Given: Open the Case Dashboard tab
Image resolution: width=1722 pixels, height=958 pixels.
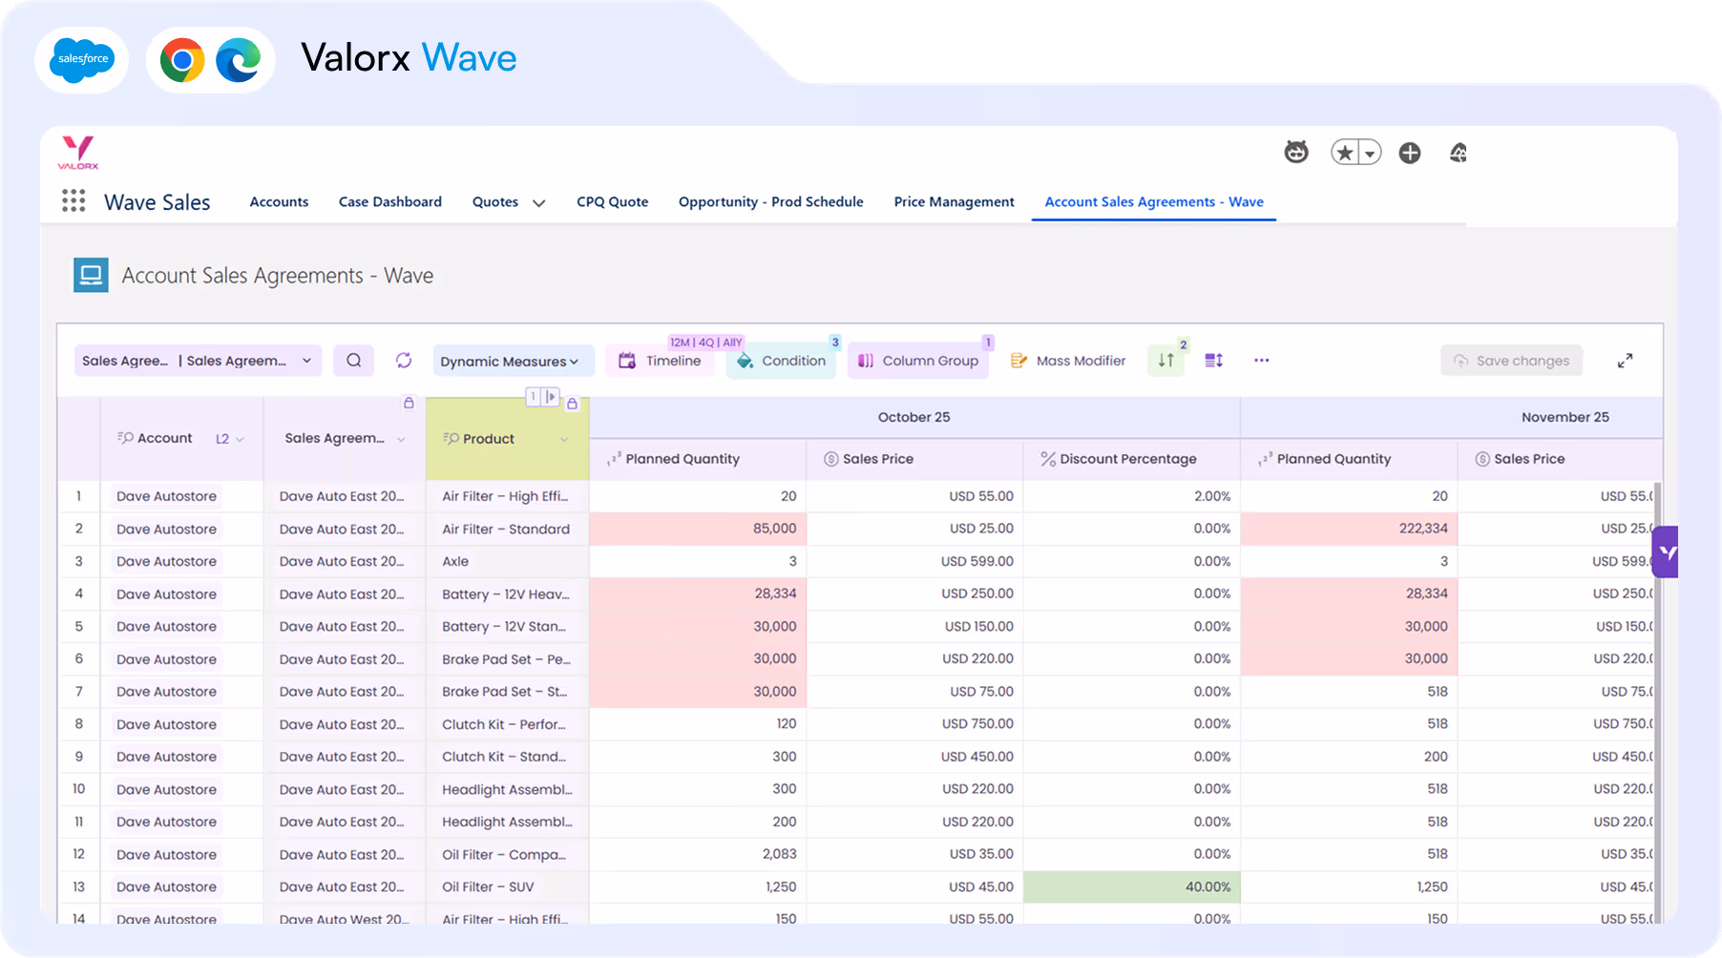Looking at the screenshot, I should point(389,201).
